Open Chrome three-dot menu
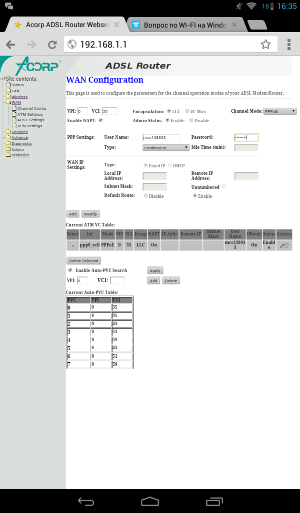300x513 pixels. 289,45
